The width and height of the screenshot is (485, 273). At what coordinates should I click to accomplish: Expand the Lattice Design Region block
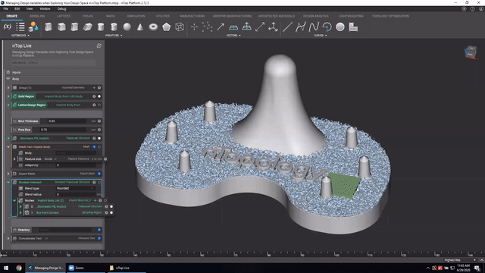(x=8, y=105)
